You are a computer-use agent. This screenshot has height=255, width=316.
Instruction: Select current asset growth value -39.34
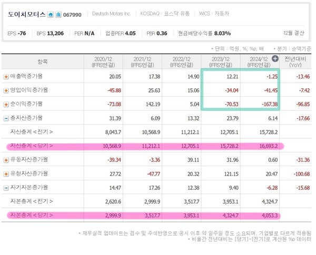pyautogui.click(x=114, y=160)
